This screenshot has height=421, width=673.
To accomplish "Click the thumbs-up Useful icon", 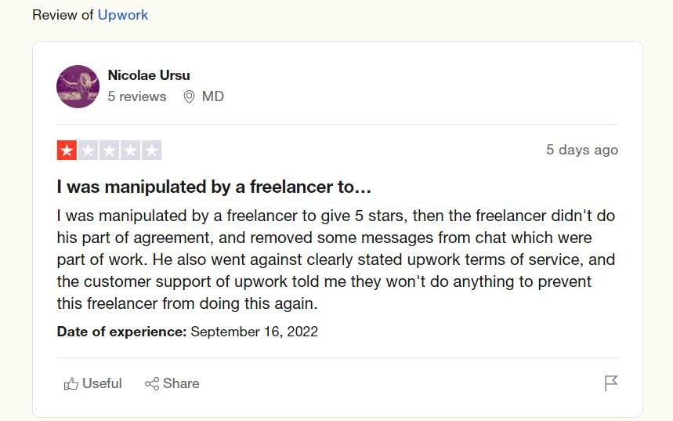I will click(x=71, y=383).
